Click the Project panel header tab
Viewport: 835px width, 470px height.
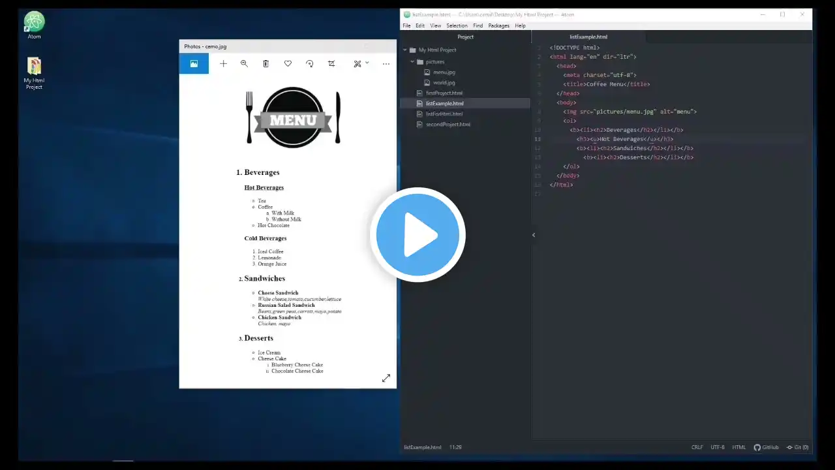(x=466, y=37)
